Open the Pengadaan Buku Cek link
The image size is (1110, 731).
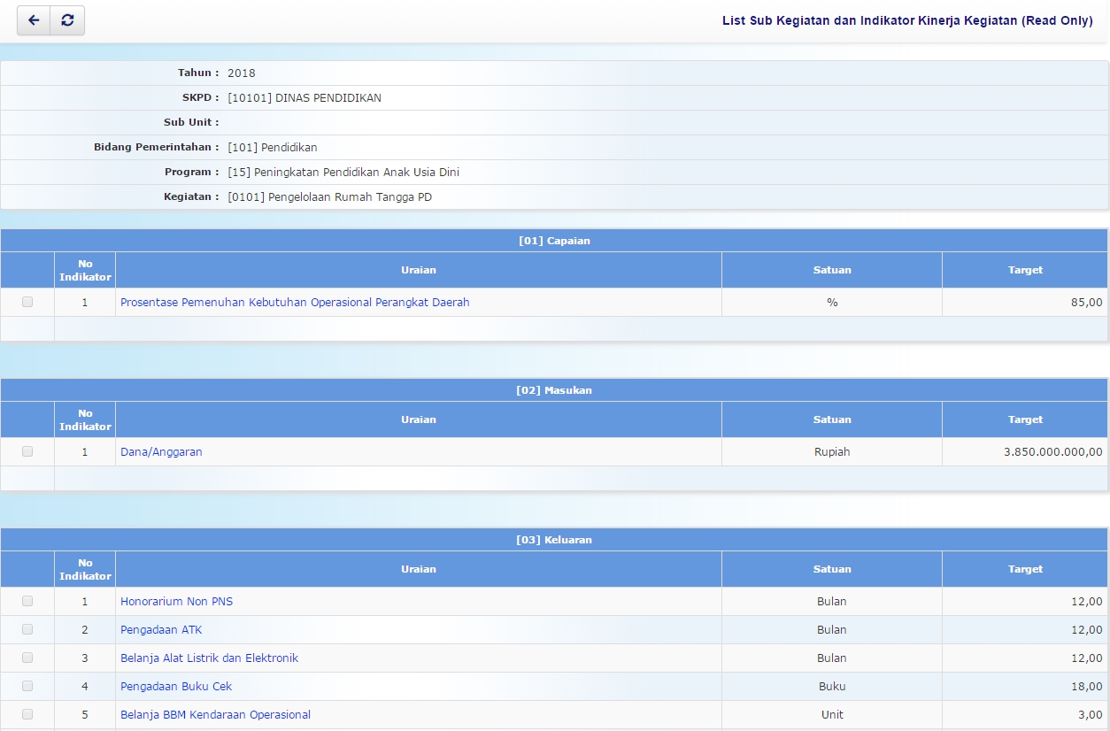tap(176, 687)
